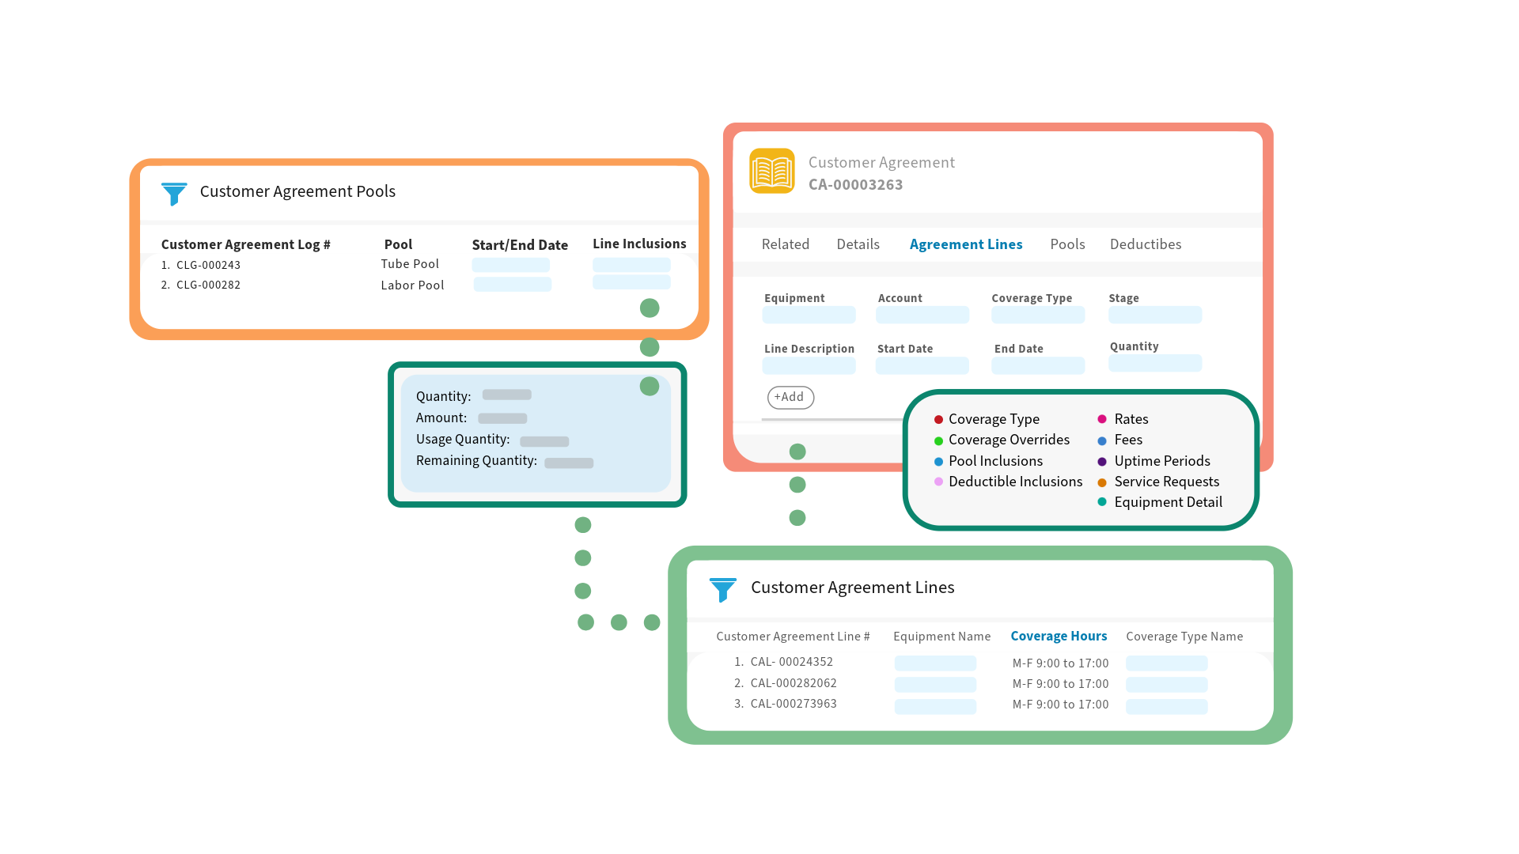Select log entry CLG-000282
1519x854 pixels.
point(208,285)
